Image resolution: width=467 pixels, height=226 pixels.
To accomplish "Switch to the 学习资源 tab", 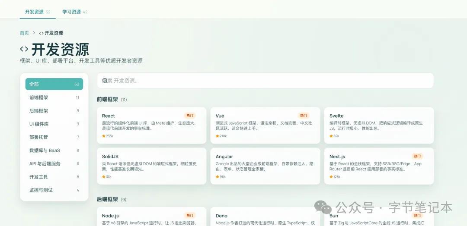I will pos(75,12).
